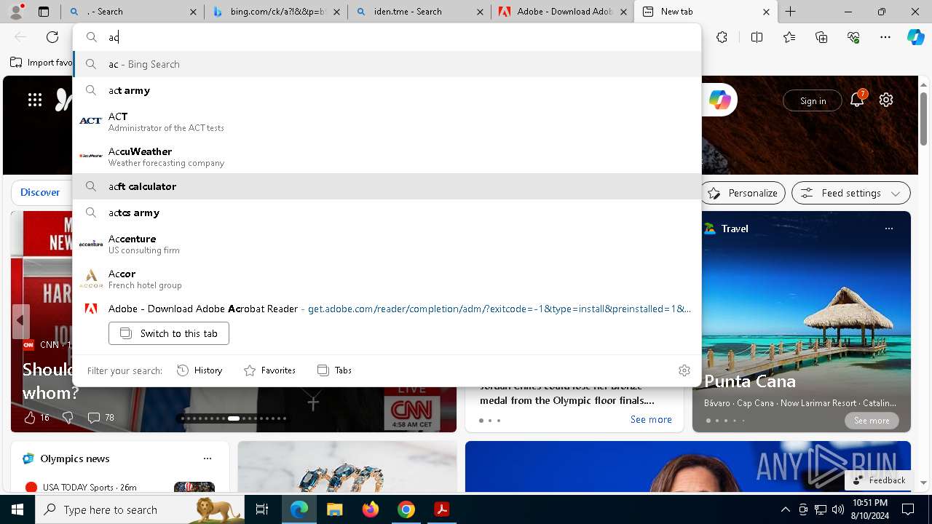The image size is (932, 524).
Task: Filter search by Favorites
Action: 269,370
